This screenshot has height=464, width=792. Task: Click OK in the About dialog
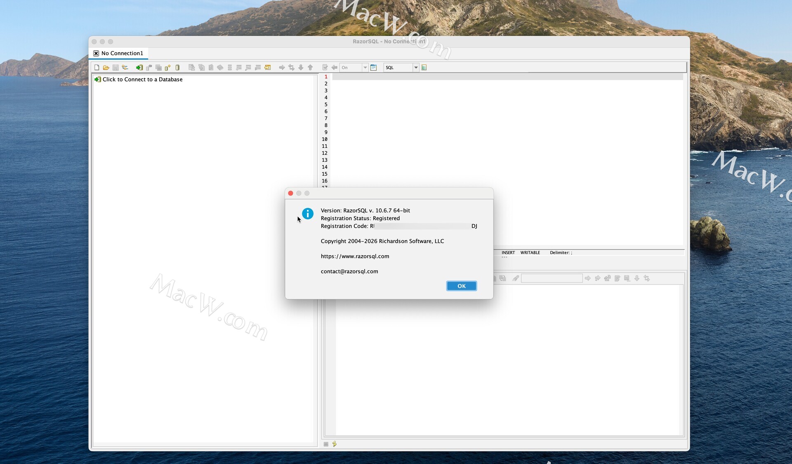click(x=461, y=286)
